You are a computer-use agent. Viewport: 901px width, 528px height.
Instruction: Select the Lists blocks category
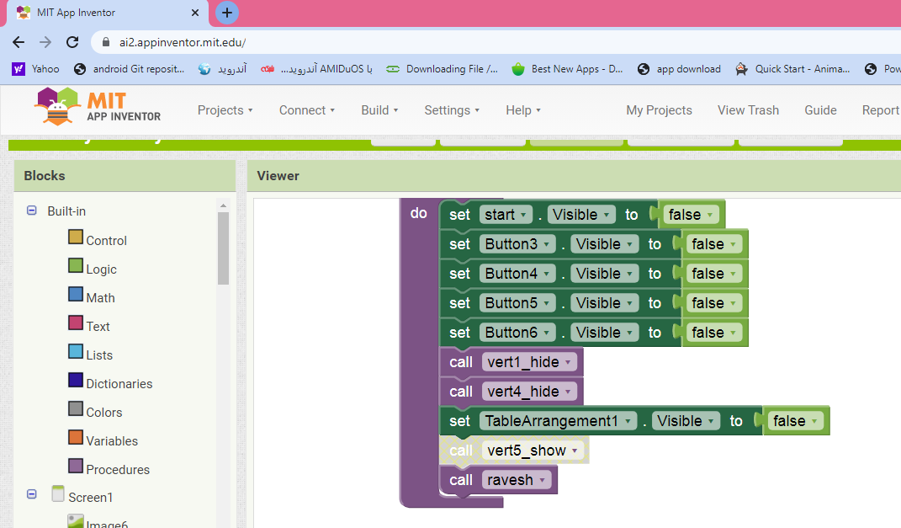pyautogui.click(x=98, y=355)
